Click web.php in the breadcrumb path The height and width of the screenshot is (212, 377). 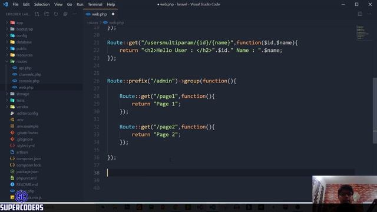point(117,22)
